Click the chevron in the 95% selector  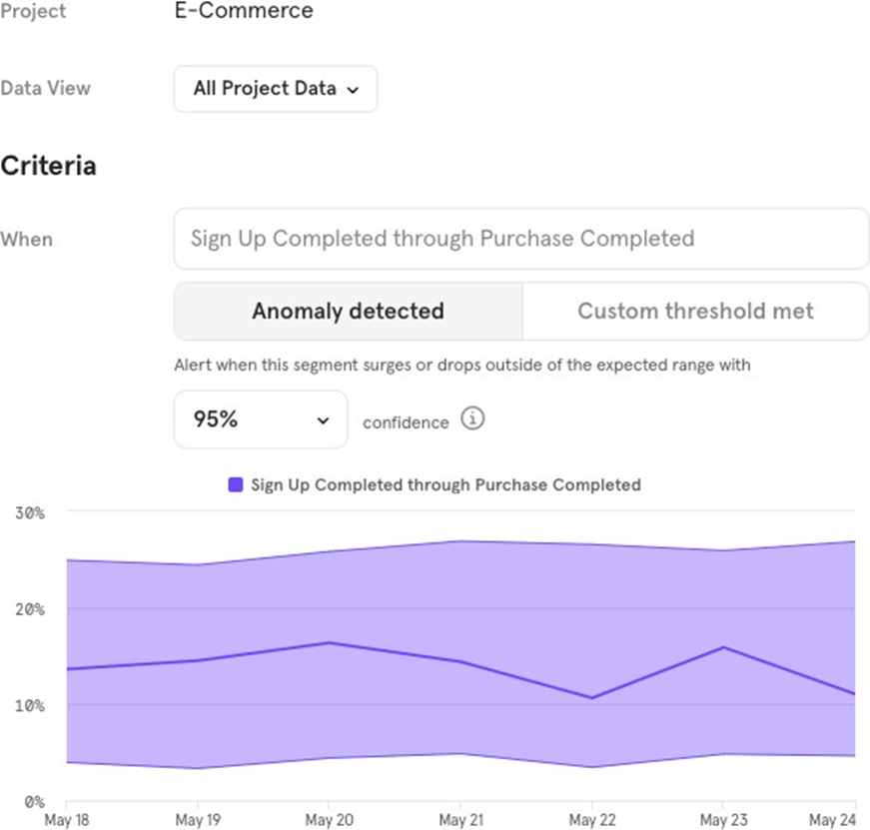(323, 420)
